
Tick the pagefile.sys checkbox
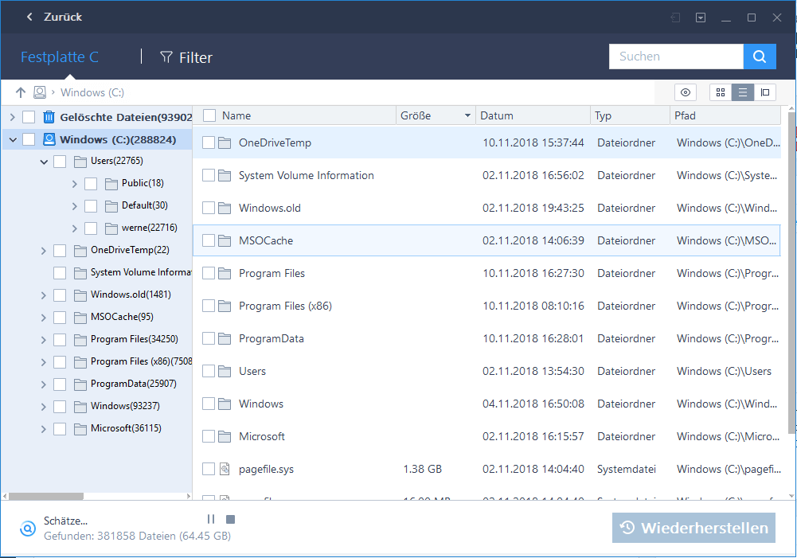(209, 470)
